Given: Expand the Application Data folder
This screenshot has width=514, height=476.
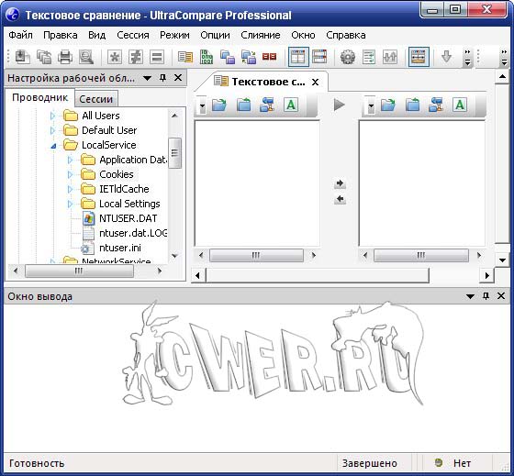Looking at the screenshot, I should pos(70,160).
